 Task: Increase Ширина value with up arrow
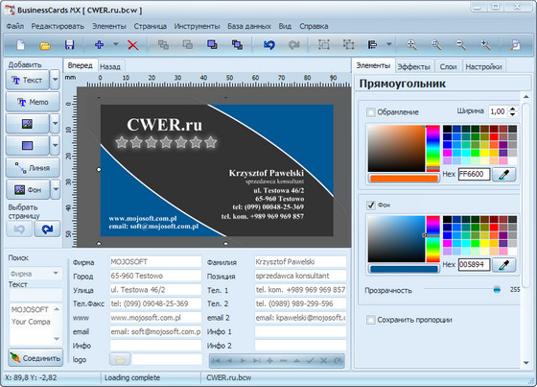pyautogui.click(x=513, y=109)
